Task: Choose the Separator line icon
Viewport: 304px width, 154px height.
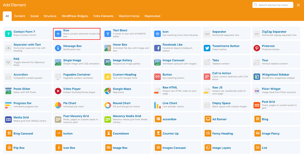Action: pyautogui.click(x=207, y=34)
